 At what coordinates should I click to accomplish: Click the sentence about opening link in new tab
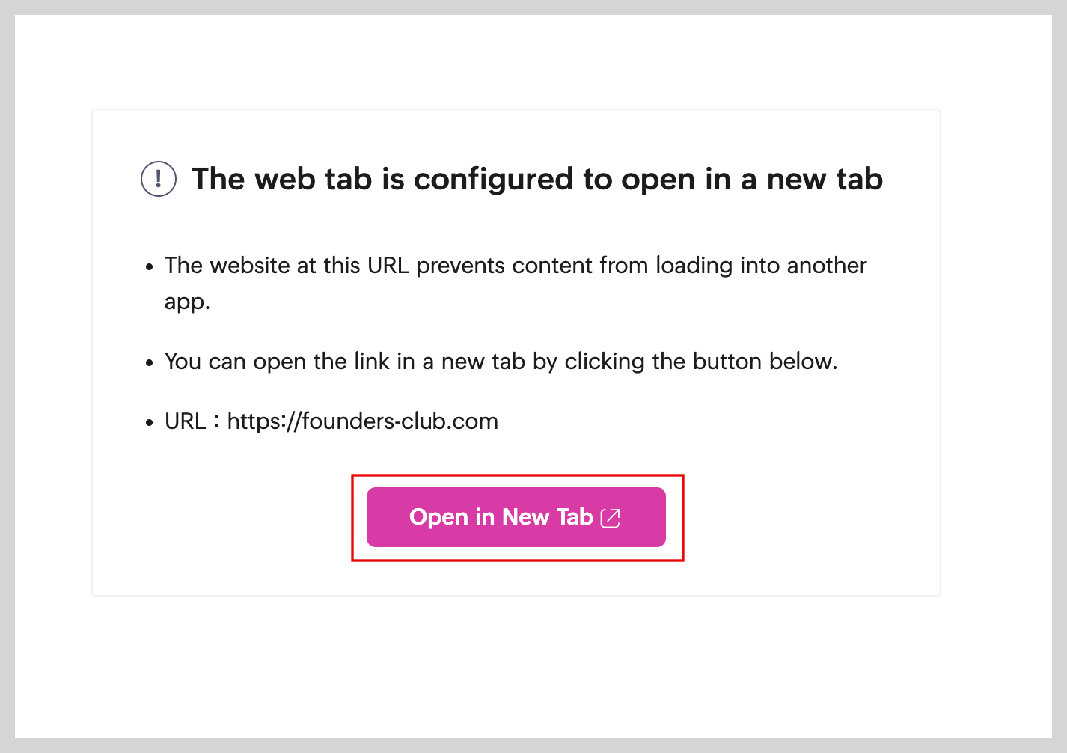pyautogui.click(x=501, y=362)
